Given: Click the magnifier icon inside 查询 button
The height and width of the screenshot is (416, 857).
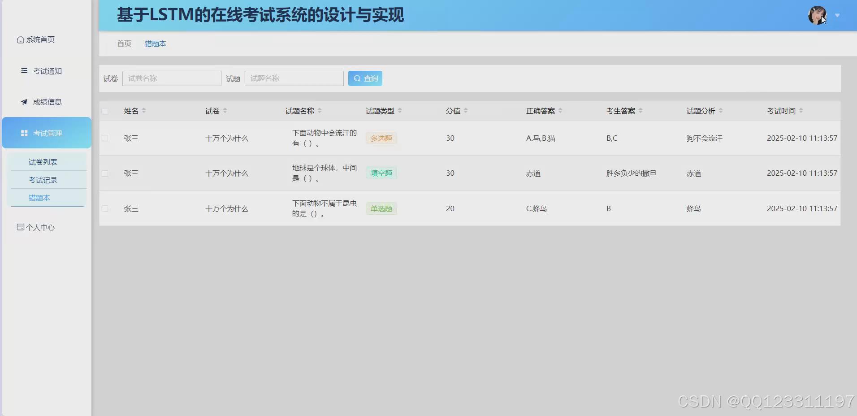Looking at the screenshot, I should pyautogui.click(x=357, y=78).
